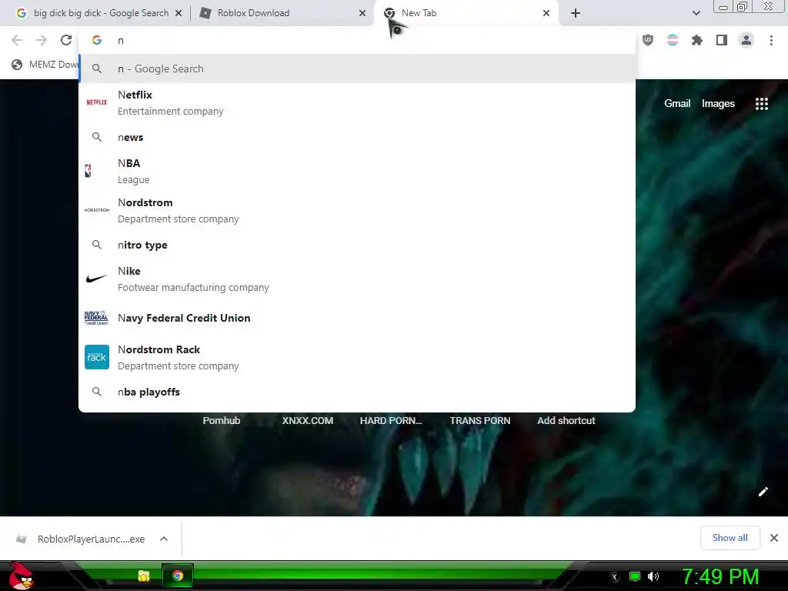Viewport: 788px width, 591px height.
Task: Close the first Google Search tab
Action: point(179,13)
